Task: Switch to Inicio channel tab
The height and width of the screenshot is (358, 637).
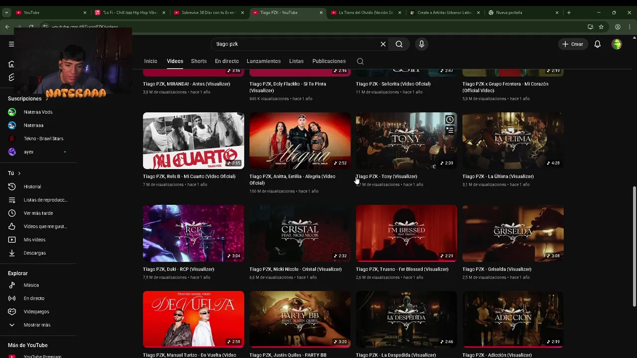Action: pyautogui.click(x=150, y=61)
